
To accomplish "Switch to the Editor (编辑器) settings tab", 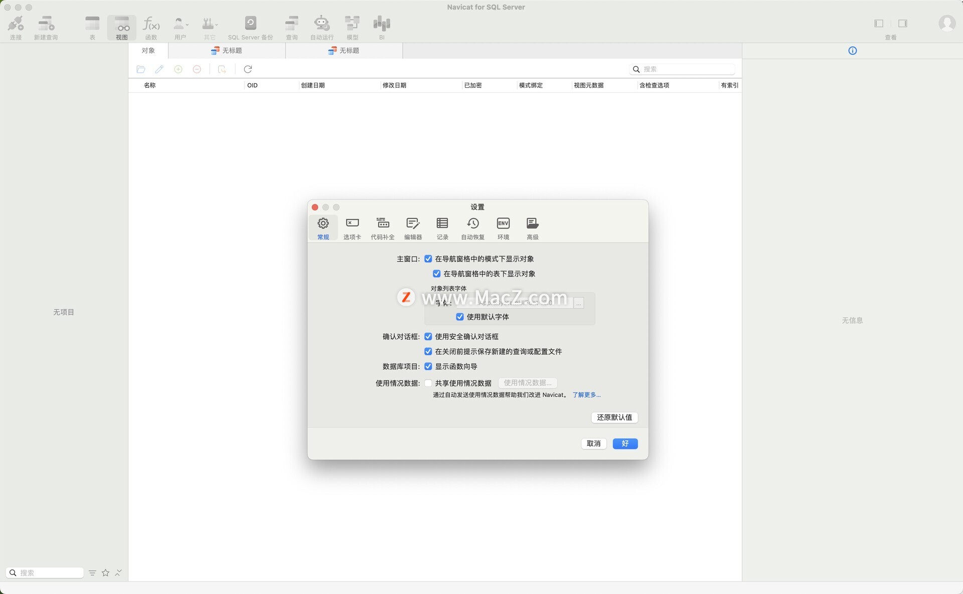I will coord(413,229).
